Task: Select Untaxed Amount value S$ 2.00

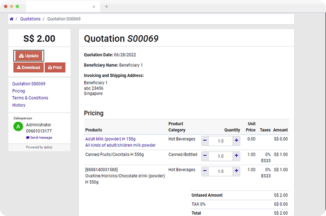Action: click(x=281, y=195)
